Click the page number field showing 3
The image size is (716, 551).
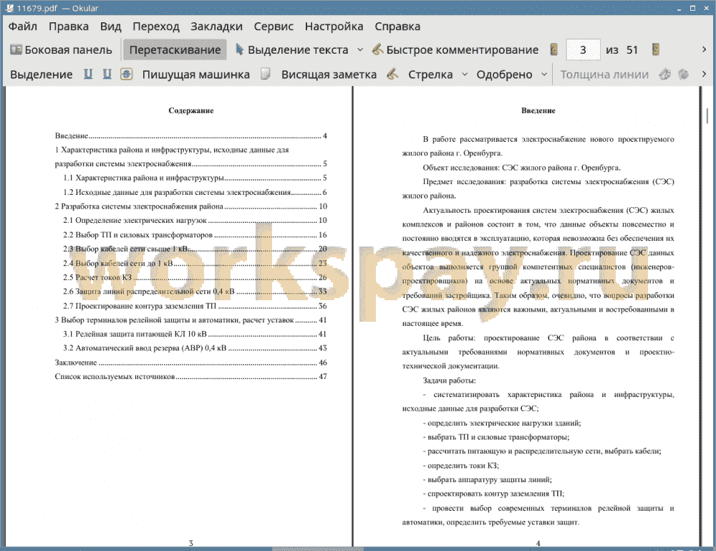pos(583,50)
